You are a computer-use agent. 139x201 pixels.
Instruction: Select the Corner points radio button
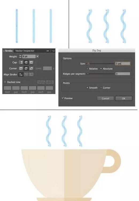[101, 88]
